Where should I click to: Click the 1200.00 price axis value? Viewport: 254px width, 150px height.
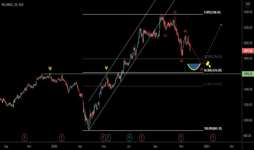click(248, 105)
